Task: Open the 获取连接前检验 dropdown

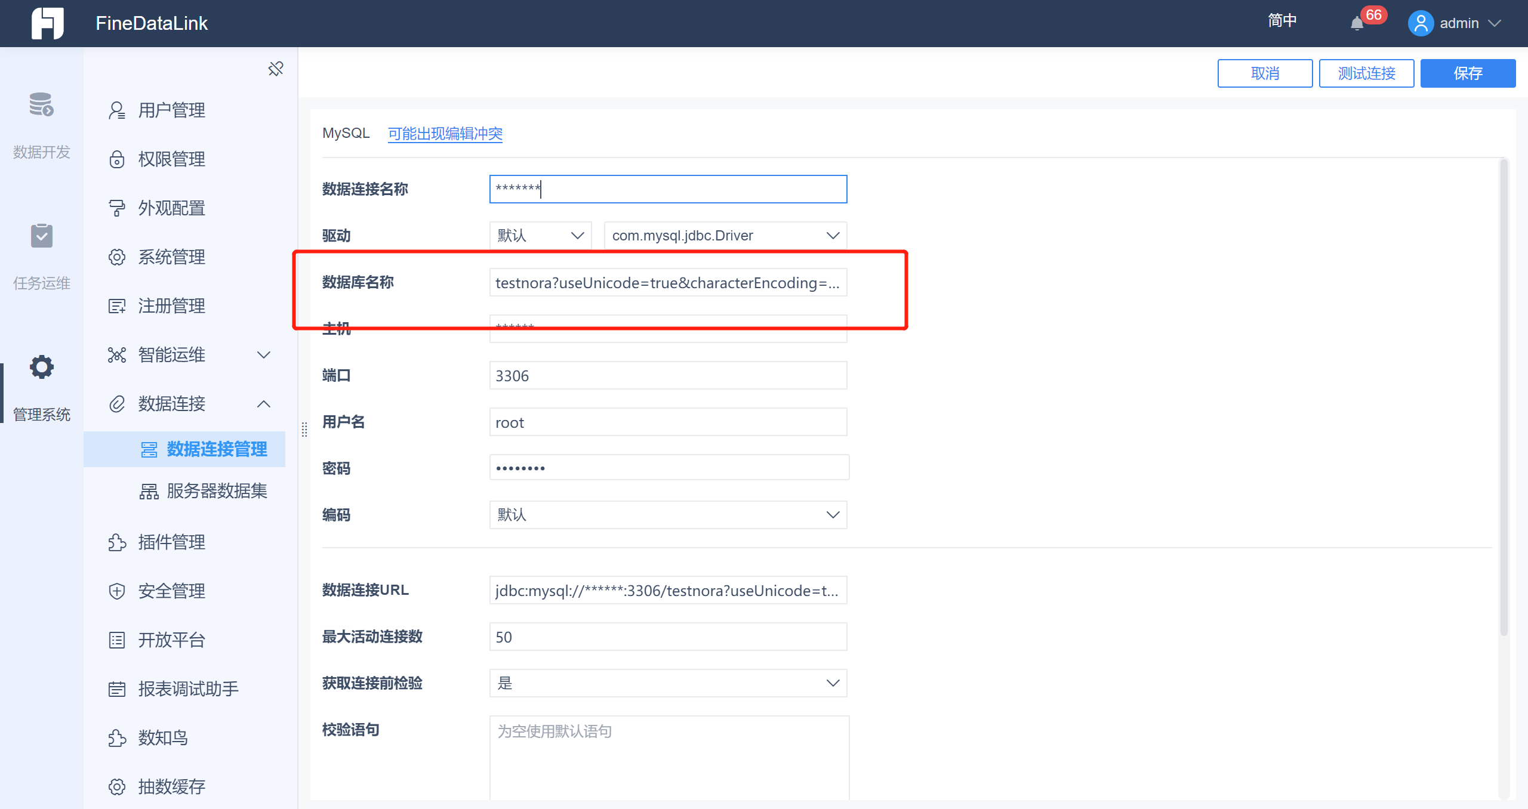Action: tap(667, 683)
